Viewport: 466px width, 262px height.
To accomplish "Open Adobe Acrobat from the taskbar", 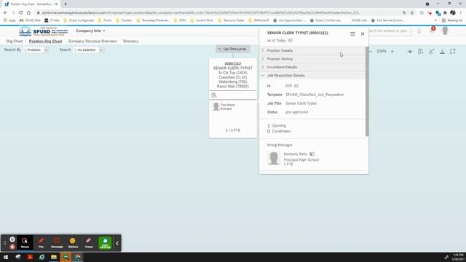I will pyautogui.click(x=30, y=257).
